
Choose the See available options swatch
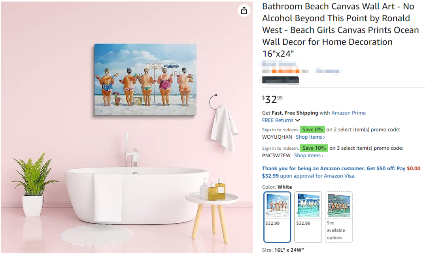338,217
